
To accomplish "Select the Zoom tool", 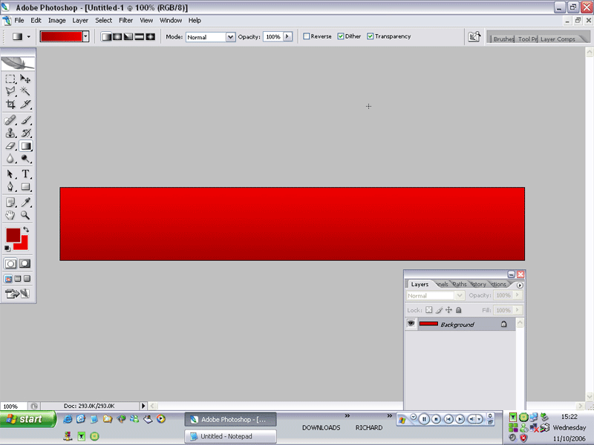I will pos(25,215).
